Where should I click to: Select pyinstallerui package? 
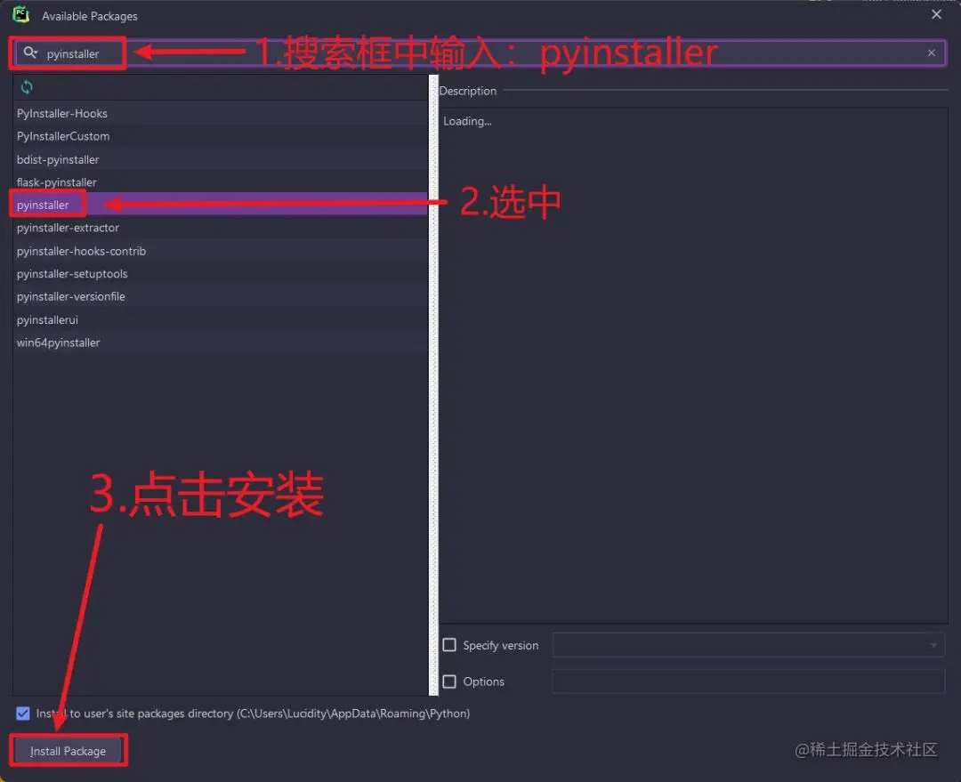coord(221,319)
